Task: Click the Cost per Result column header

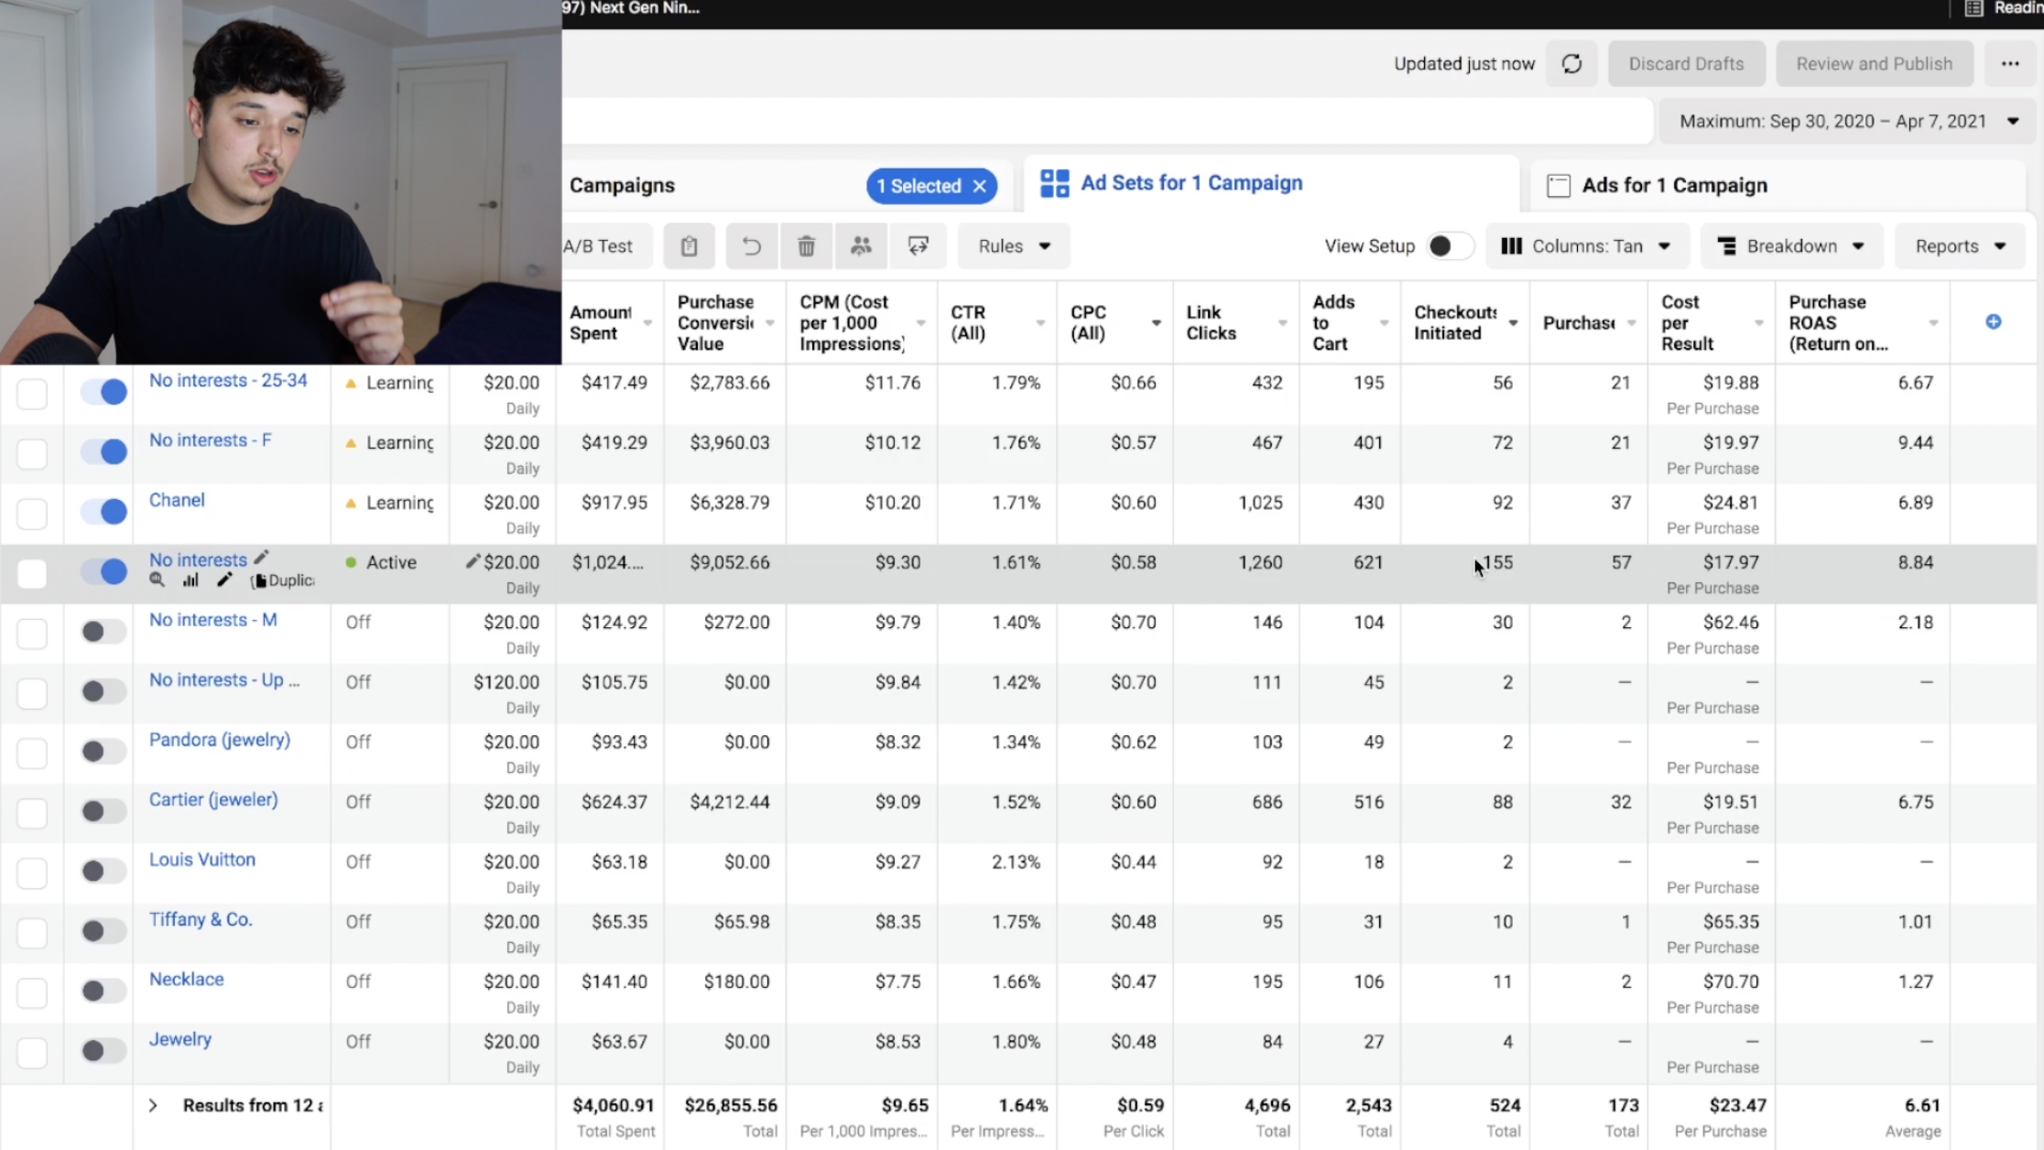Action: tap(1711, 323)
